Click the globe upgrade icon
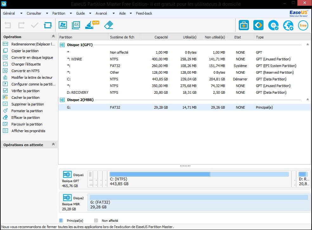312x230 pixels. tap(288, 25)
